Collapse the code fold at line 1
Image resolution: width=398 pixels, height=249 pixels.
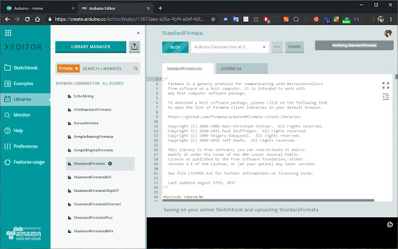point(160,79)
